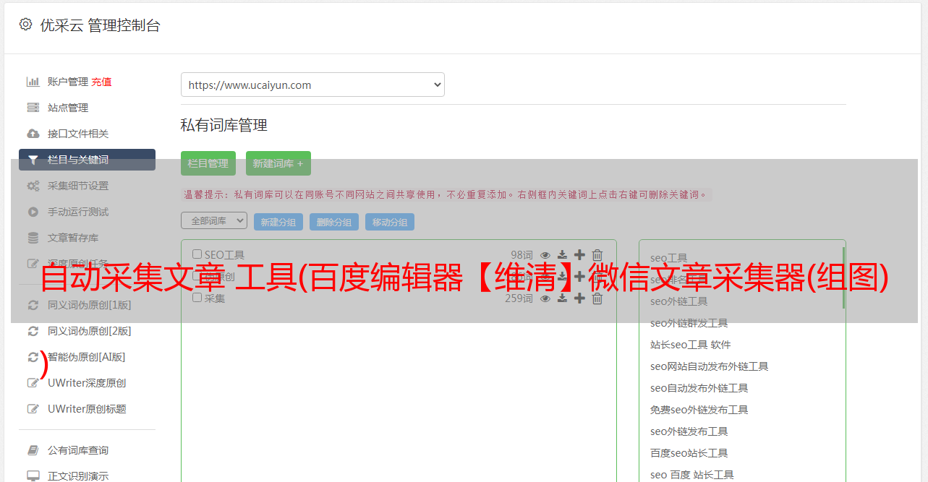Open UWriter原创标题 in sidebar
This screenshot has height=482, width=928.
point(87,409)
